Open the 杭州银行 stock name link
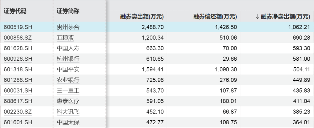This screenshot has width=314, height=128. (68, 59)
